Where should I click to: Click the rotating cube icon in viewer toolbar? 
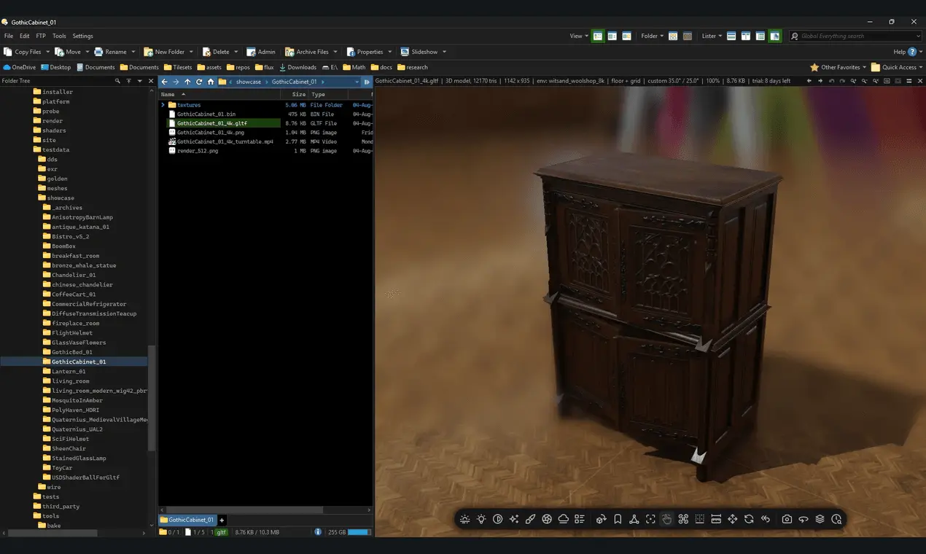coord(601,519)
